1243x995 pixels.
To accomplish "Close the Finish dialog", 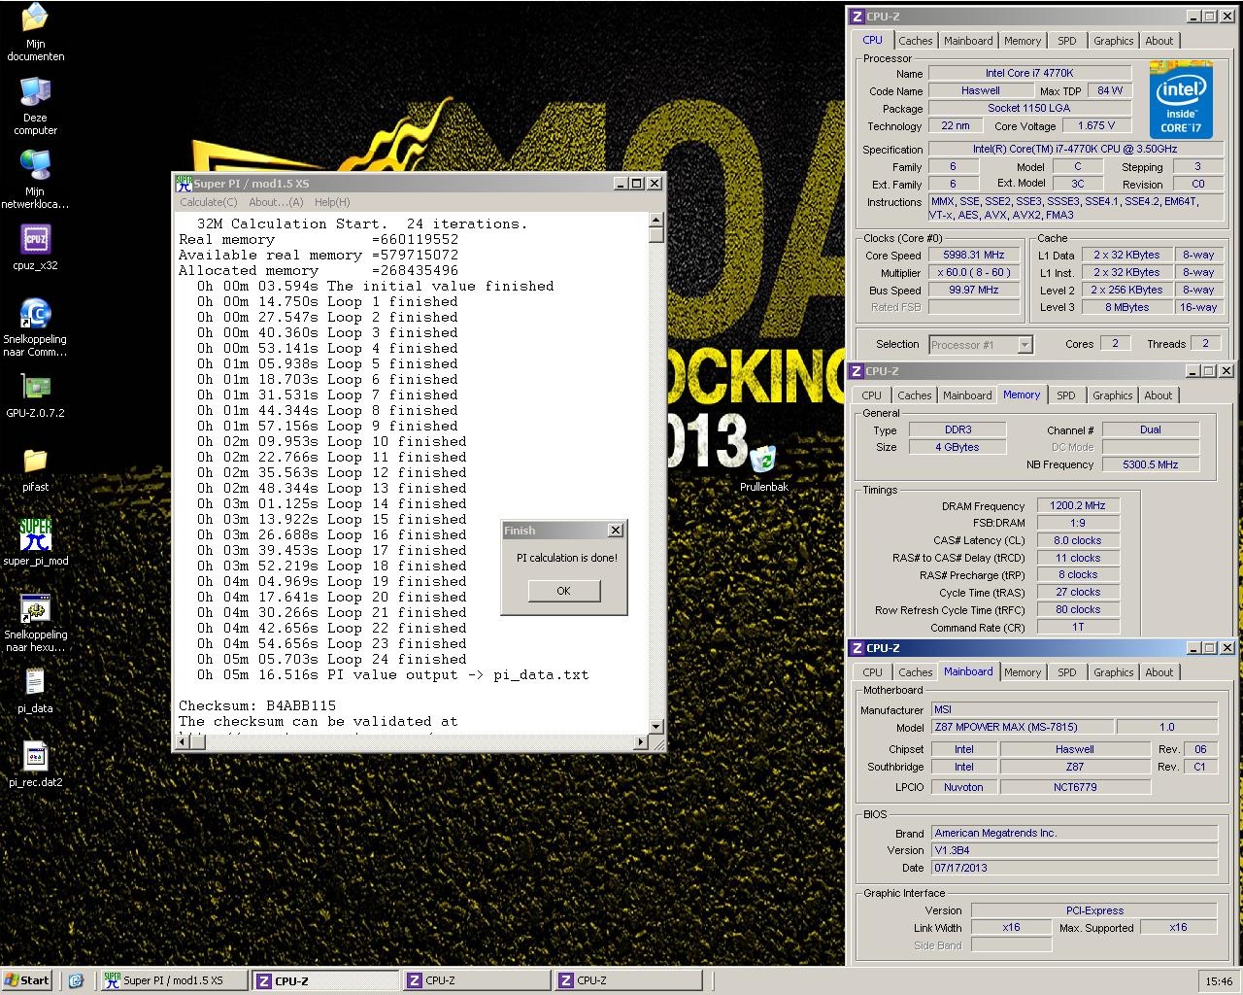I will (615, 531).
